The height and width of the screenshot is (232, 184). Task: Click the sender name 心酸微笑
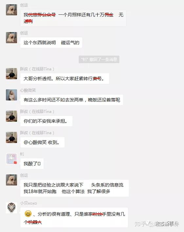pyautogui.click(x=28, y=90)
